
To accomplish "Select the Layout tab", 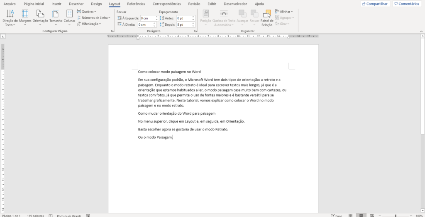I will pos(115,4).
